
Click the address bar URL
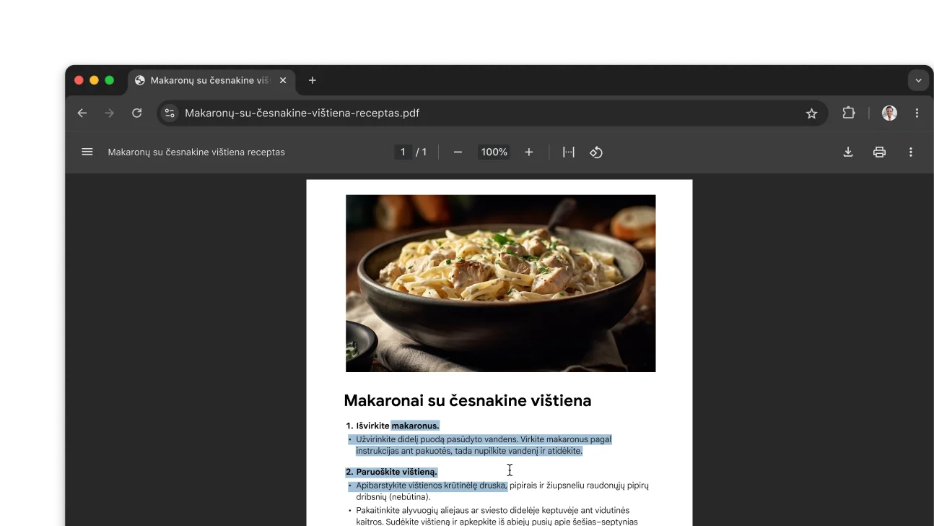pos(303,113)
